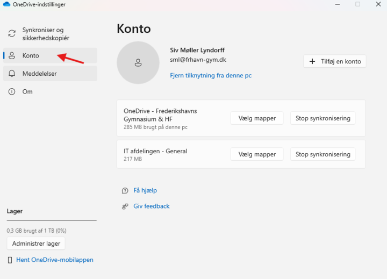The height and width of the screenshot is (279, 387).
Task: Click the phone icon near mobile app link
Action: tap(10, 260)
